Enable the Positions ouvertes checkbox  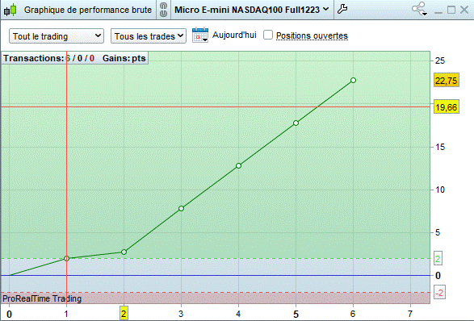[268, 35]
